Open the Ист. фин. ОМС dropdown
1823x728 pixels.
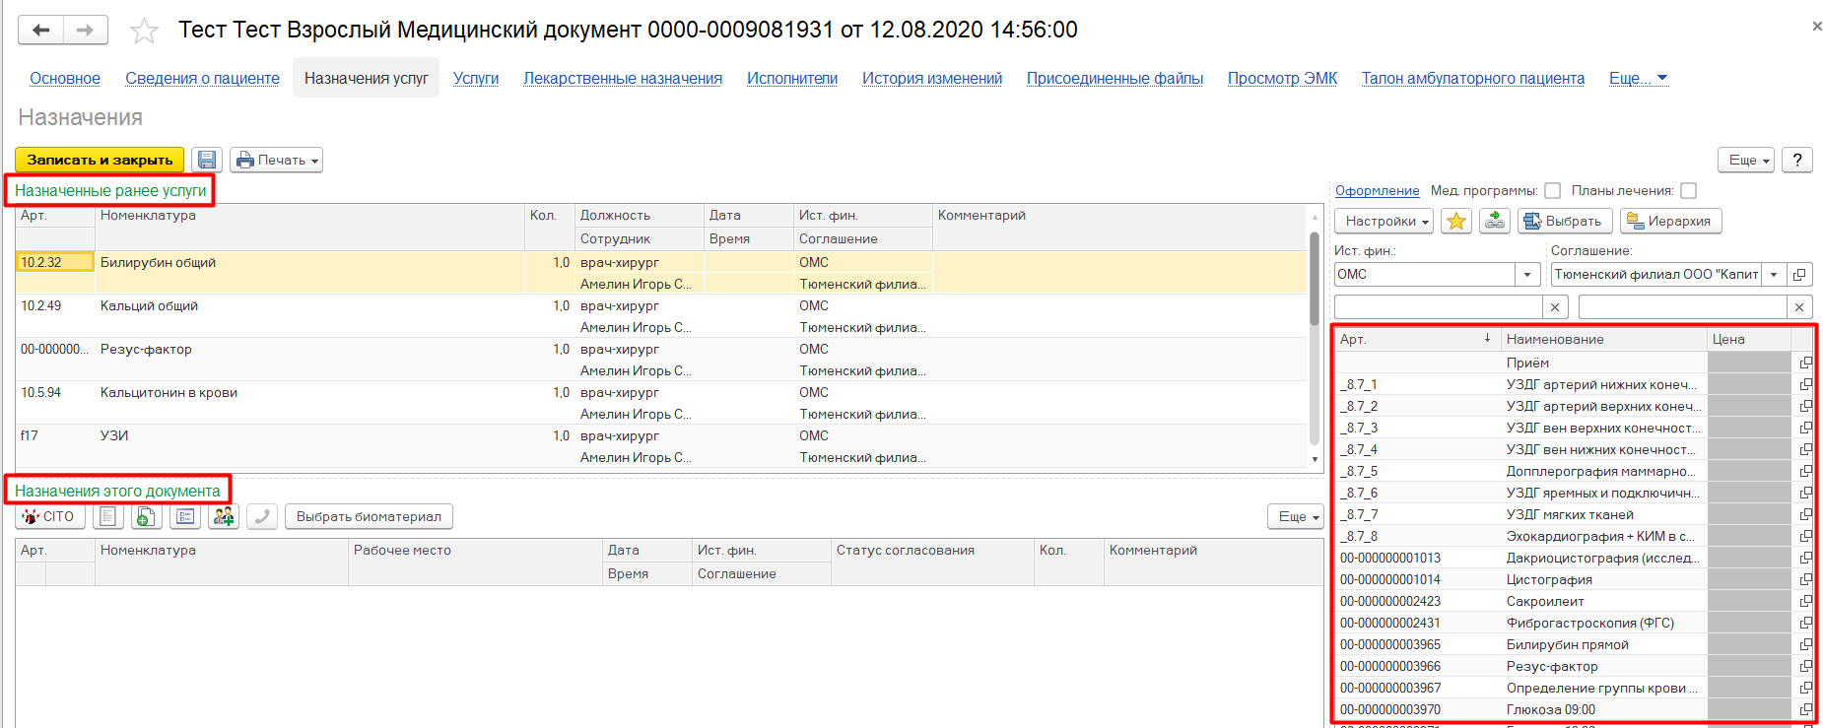point(1526,275)
